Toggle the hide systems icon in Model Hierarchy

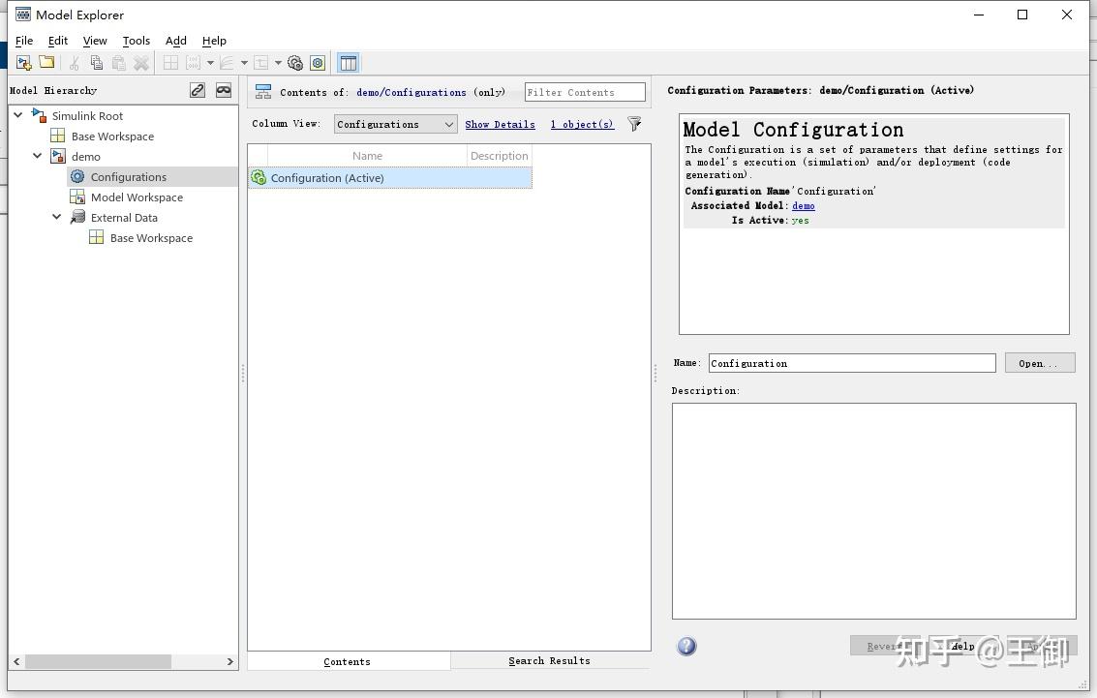tap(224, 90)
